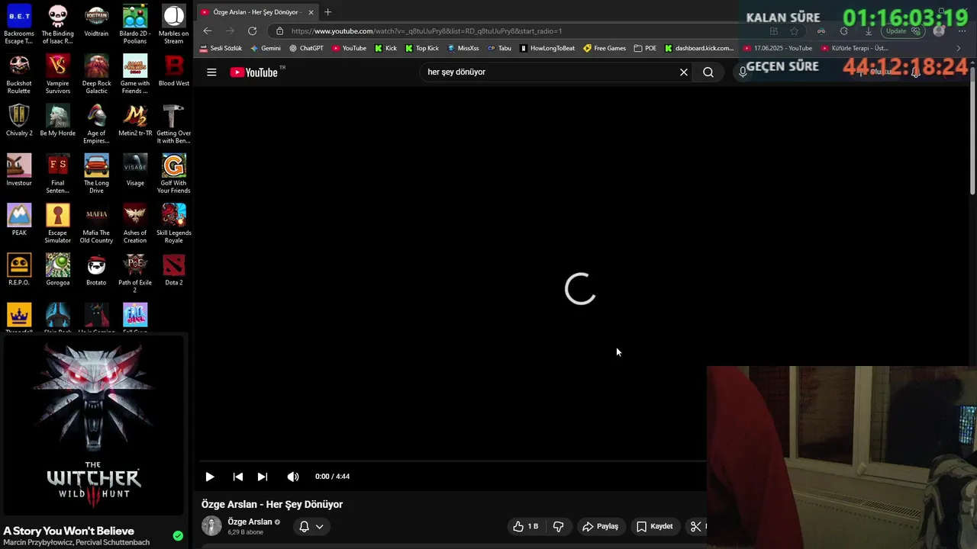Open the Sesli Sözlük bookmark
The height and width of the screenshot is (549, 977).
click(221, 48)
